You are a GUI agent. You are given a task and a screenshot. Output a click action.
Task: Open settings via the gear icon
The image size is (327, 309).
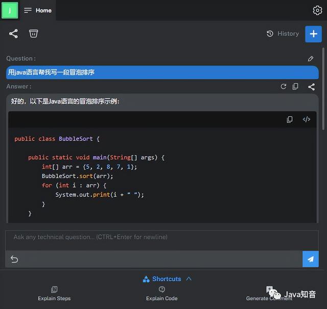click(x=317, y=10)
